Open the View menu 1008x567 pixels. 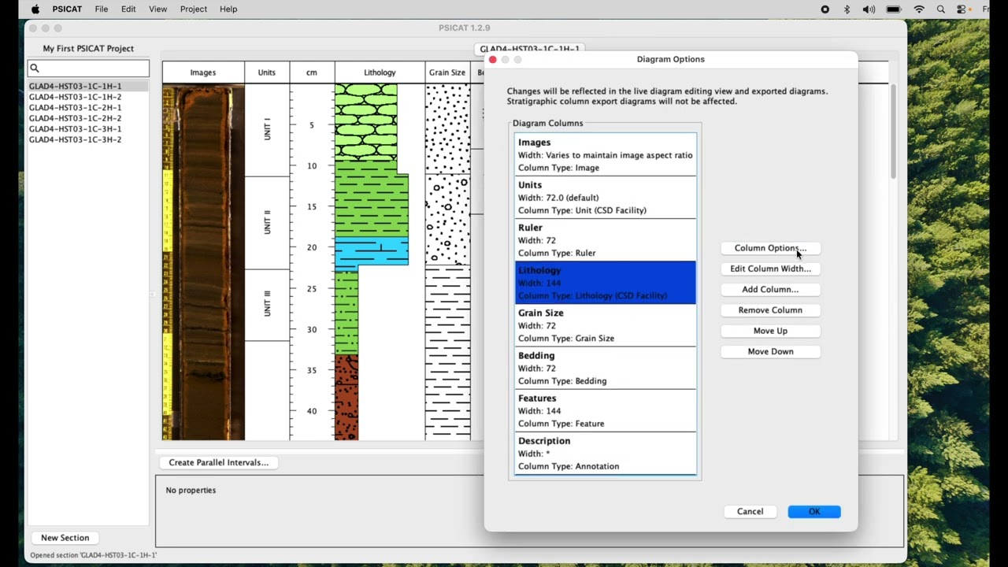[x=157, y=9]
